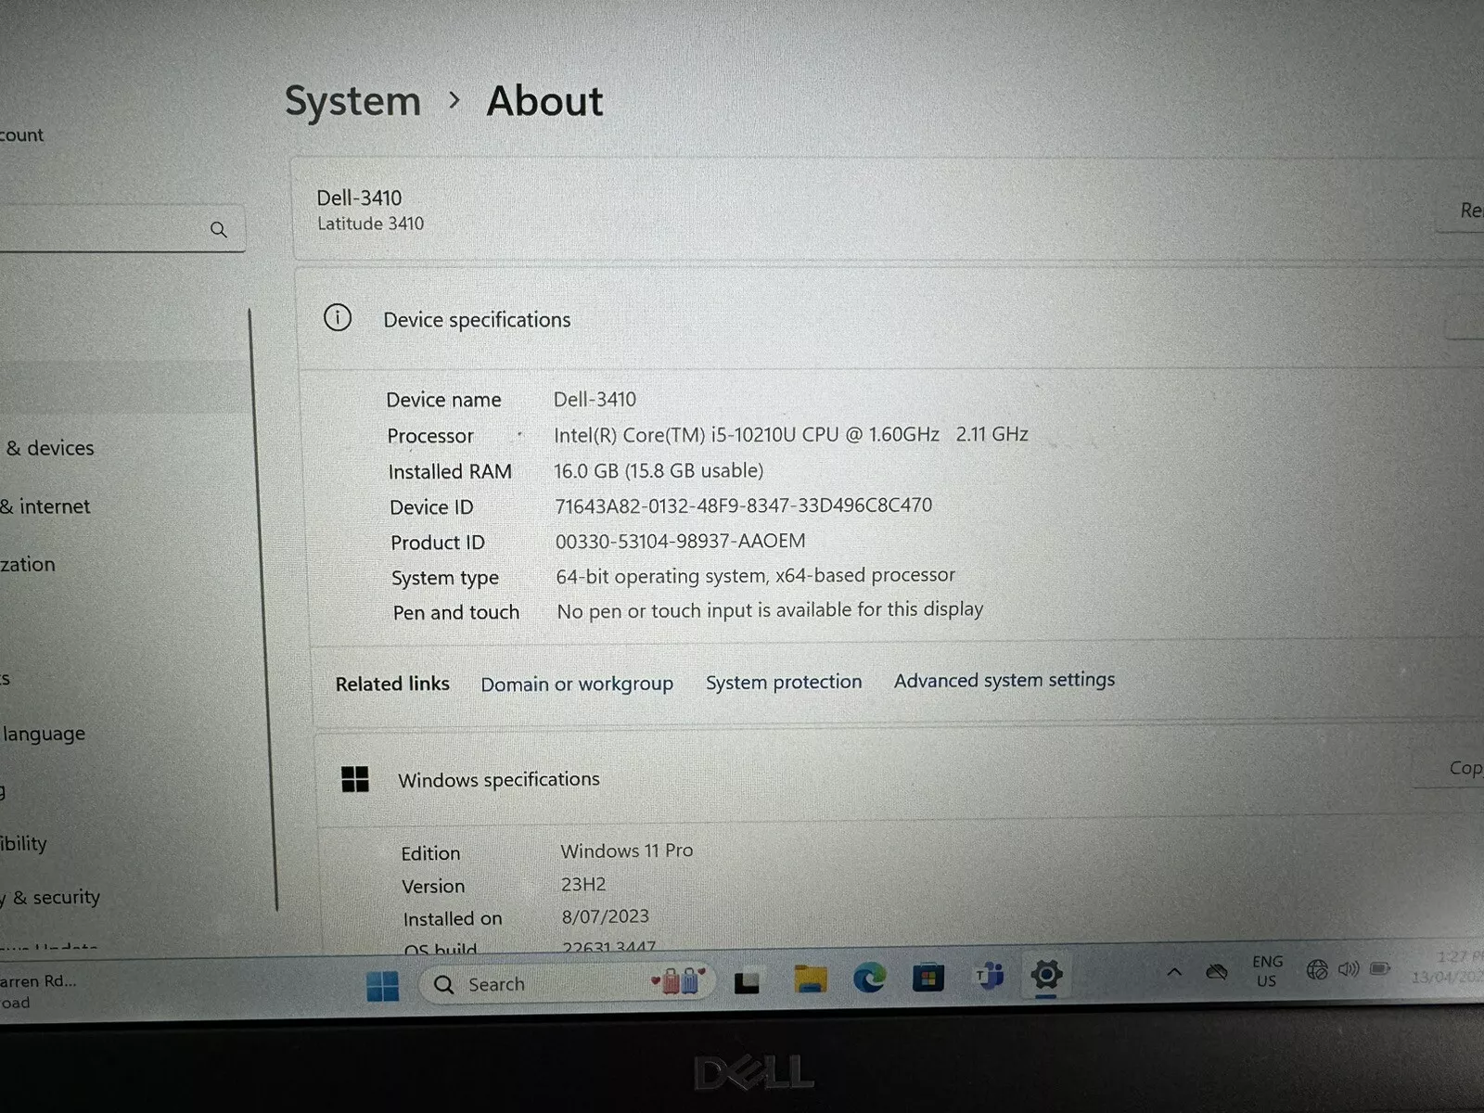Click the Latitude 3410 model text

[x=370, y=224]
